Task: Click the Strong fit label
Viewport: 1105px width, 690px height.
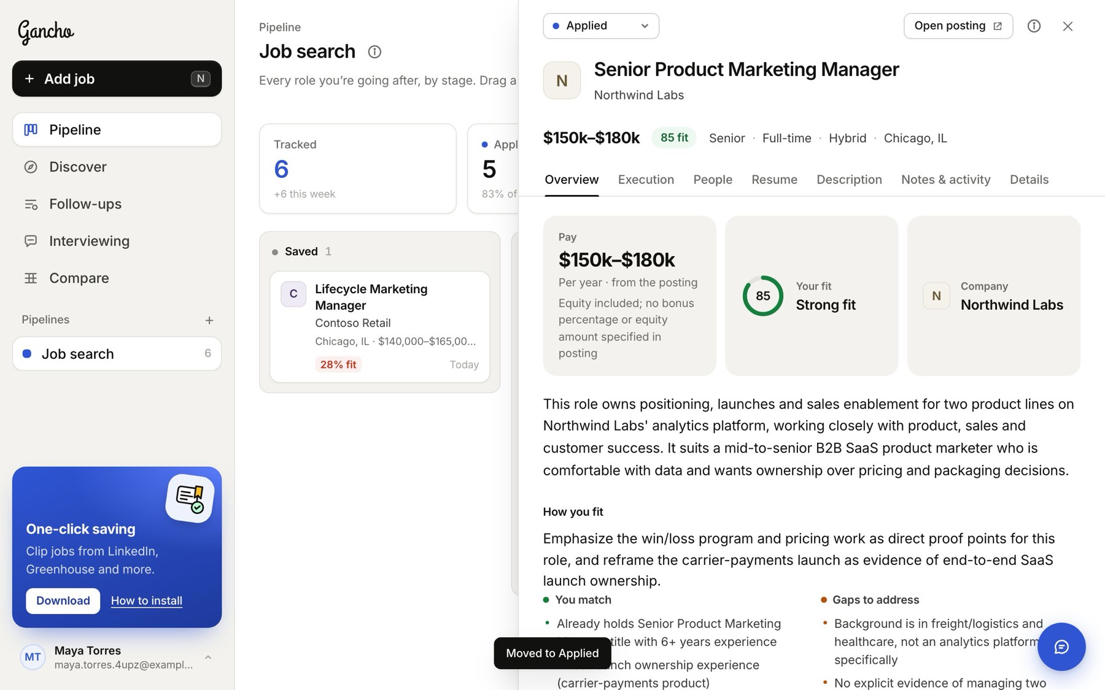Action: [x=826, y=305]
